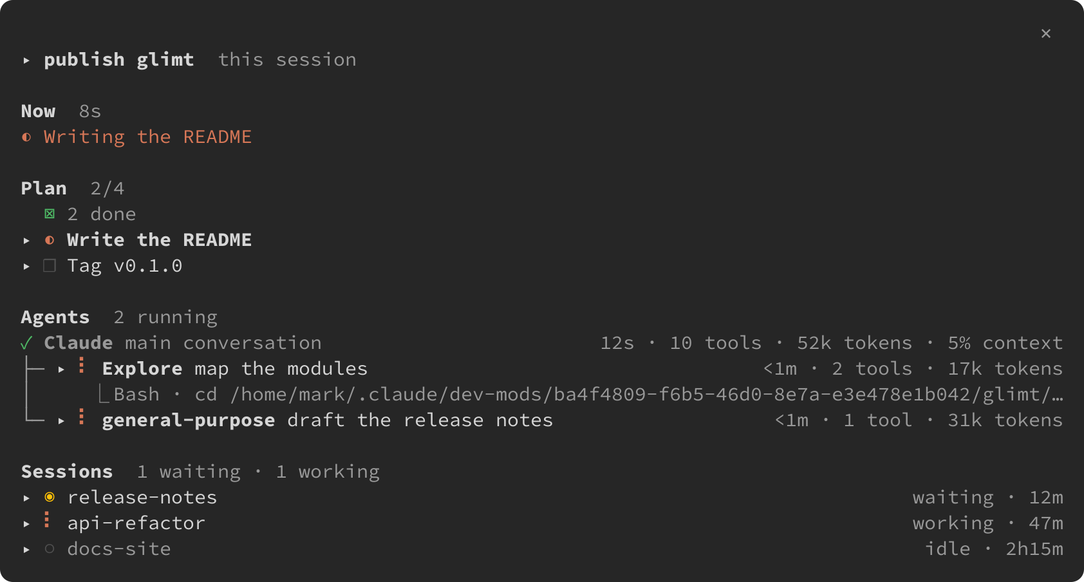Open the Bash cd command line
The width and height of the screenshot is (1084, 582).
click(x=582, y=394)
